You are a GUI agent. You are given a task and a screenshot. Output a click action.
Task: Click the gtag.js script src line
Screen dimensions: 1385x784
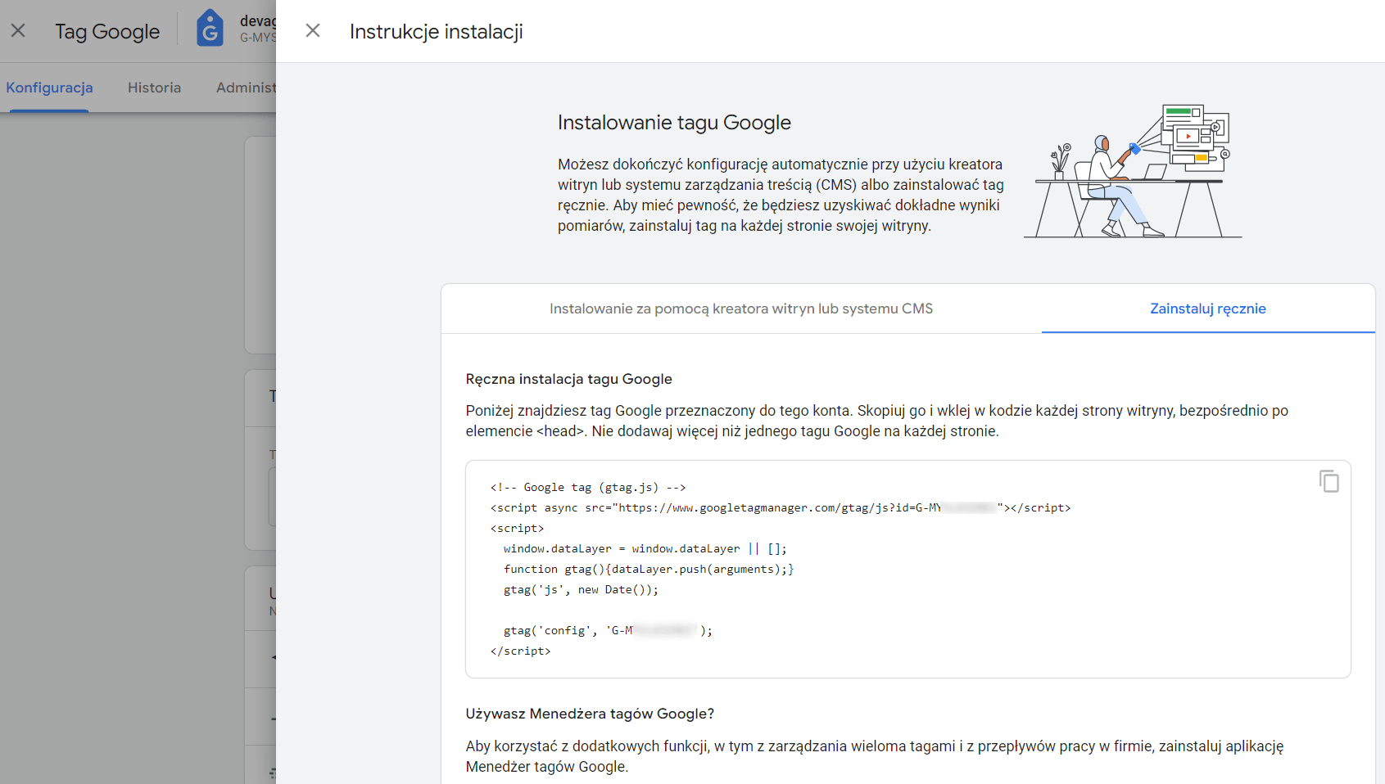781,507
